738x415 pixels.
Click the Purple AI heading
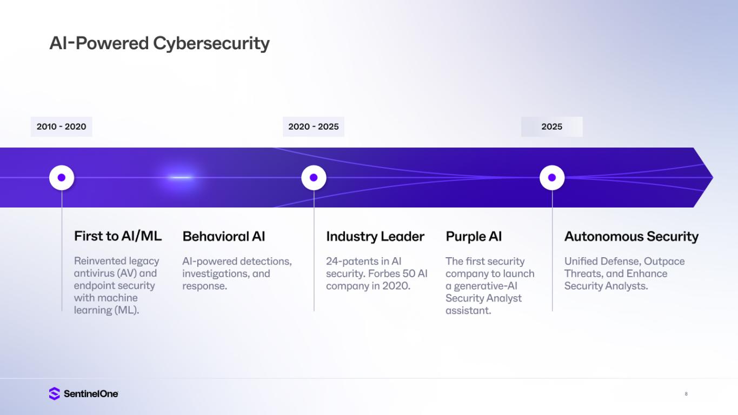pos(474,236)
